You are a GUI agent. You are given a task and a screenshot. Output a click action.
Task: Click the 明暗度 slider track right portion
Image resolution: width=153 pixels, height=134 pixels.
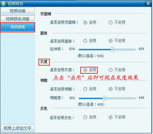click(121, 98)
